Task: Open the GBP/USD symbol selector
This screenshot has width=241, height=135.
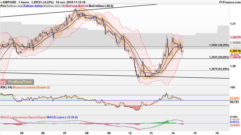Action: coord(10,2)
